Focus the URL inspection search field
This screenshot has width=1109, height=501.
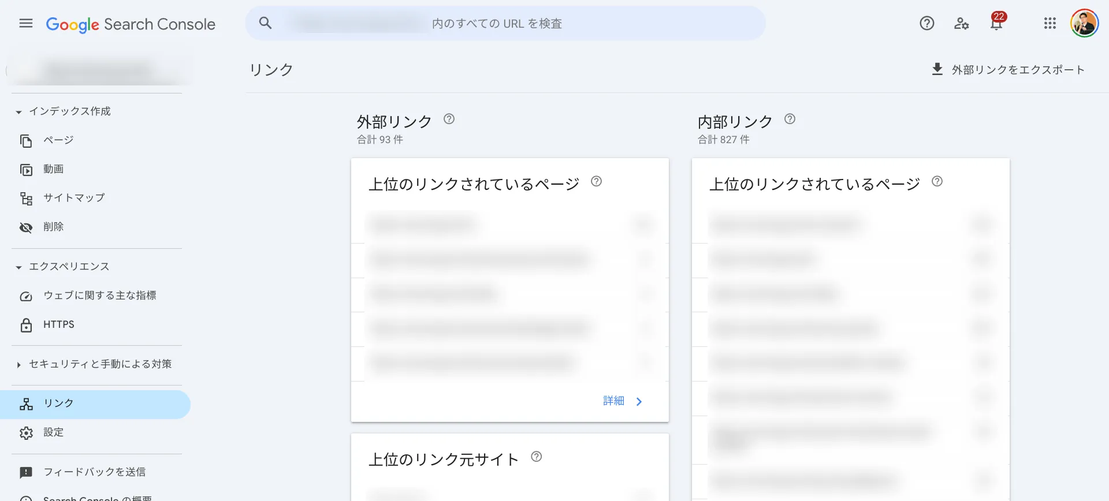[505, 24]
